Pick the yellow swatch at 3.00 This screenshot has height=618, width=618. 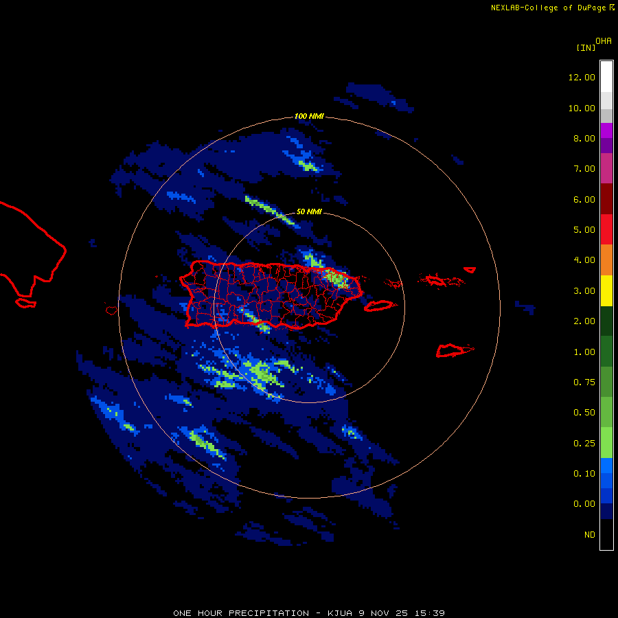pyautogui.click(x=606, y=291)
